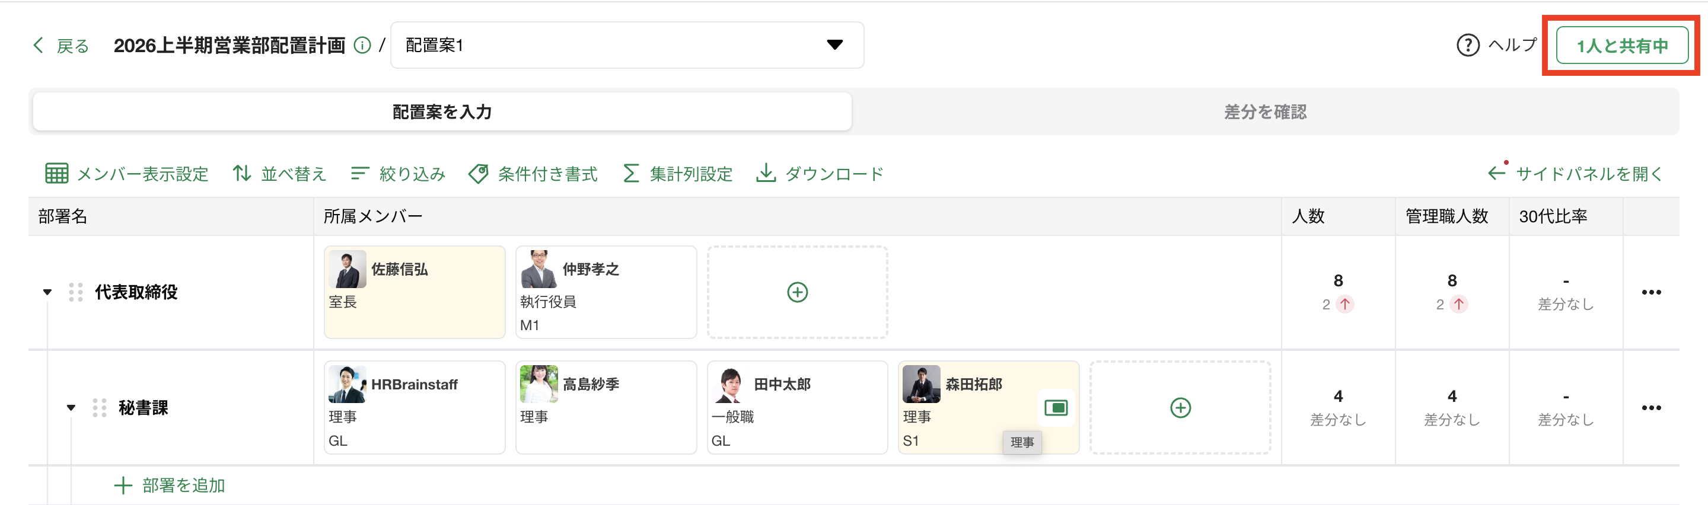Open the more options menu for 秘書課
1708x505 pixels.
pos(1650,408)
